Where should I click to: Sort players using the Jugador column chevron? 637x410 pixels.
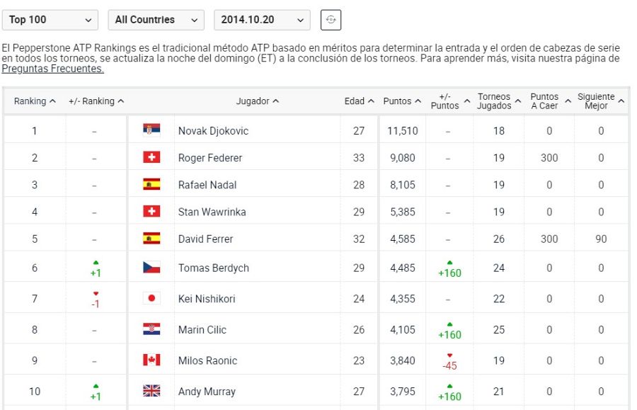[x=277, y=101]
